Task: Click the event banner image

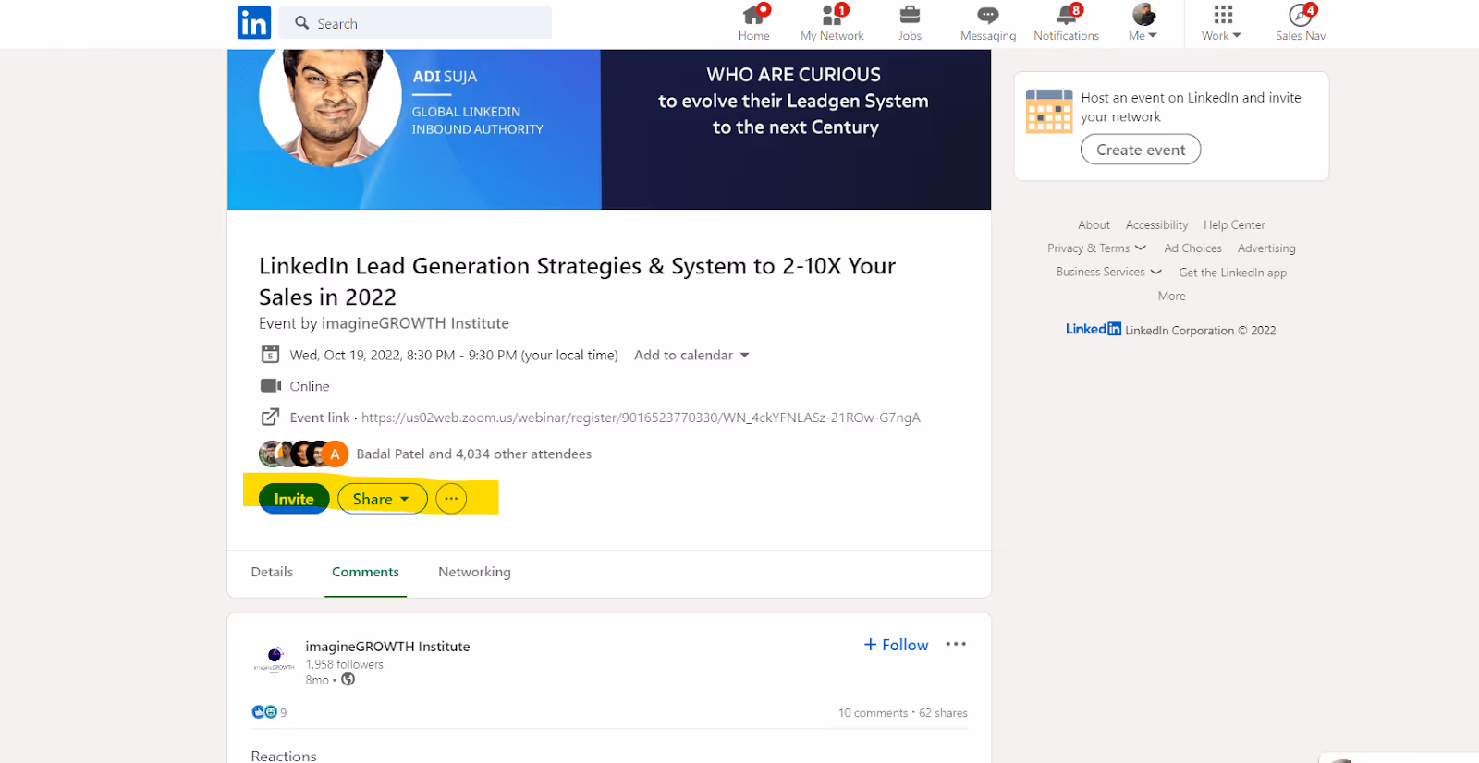Action: (x=609, y=129)
